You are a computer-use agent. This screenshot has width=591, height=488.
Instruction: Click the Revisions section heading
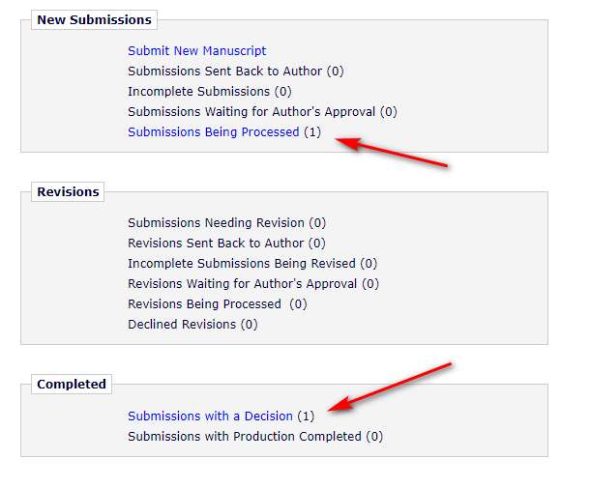click(x=68, y=192)
